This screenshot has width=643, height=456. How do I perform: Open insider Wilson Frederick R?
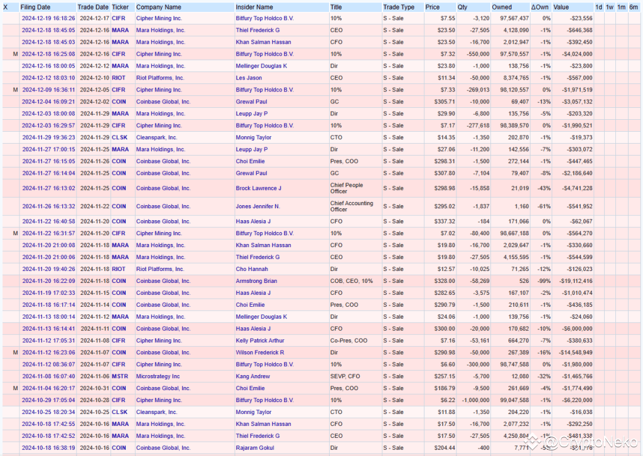coord(260,353)
